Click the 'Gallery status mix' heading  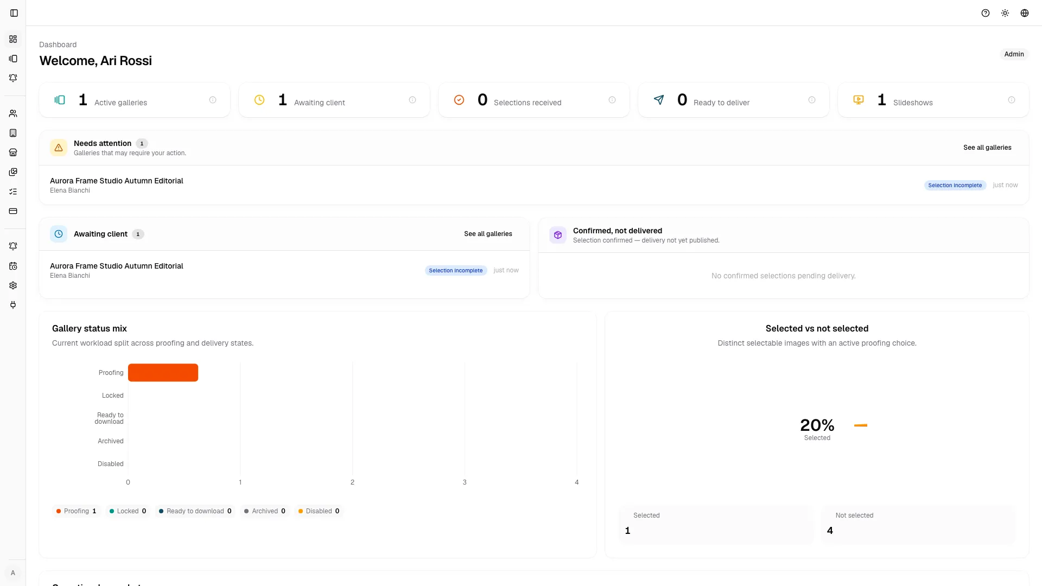90,329
